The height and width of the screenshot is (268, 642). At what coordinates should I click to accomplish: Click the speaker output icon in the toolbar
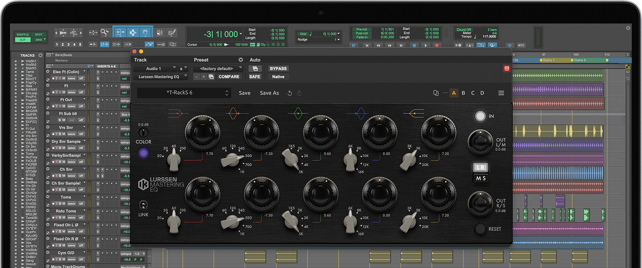pyautogui.click(x=159, y=33)
